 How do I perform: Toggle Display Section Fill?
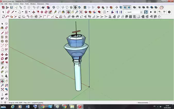click(x=129, y=7)
